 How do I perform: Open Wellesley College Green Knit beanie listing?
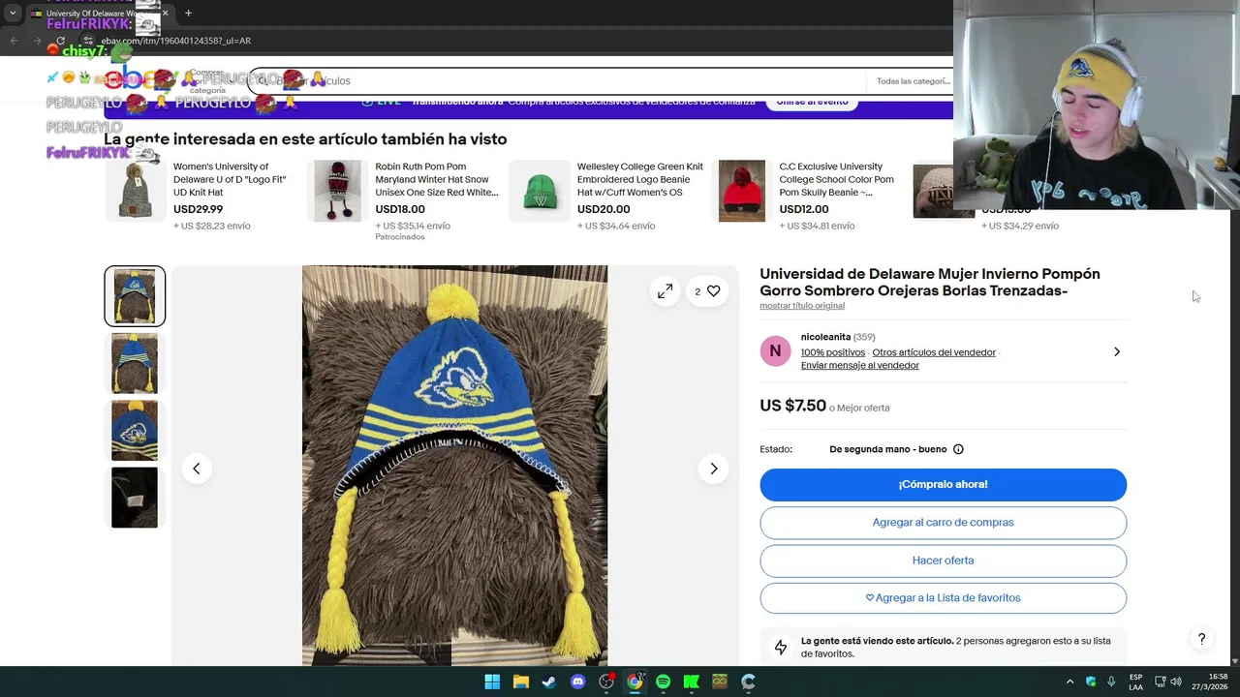tap(640, 179)
